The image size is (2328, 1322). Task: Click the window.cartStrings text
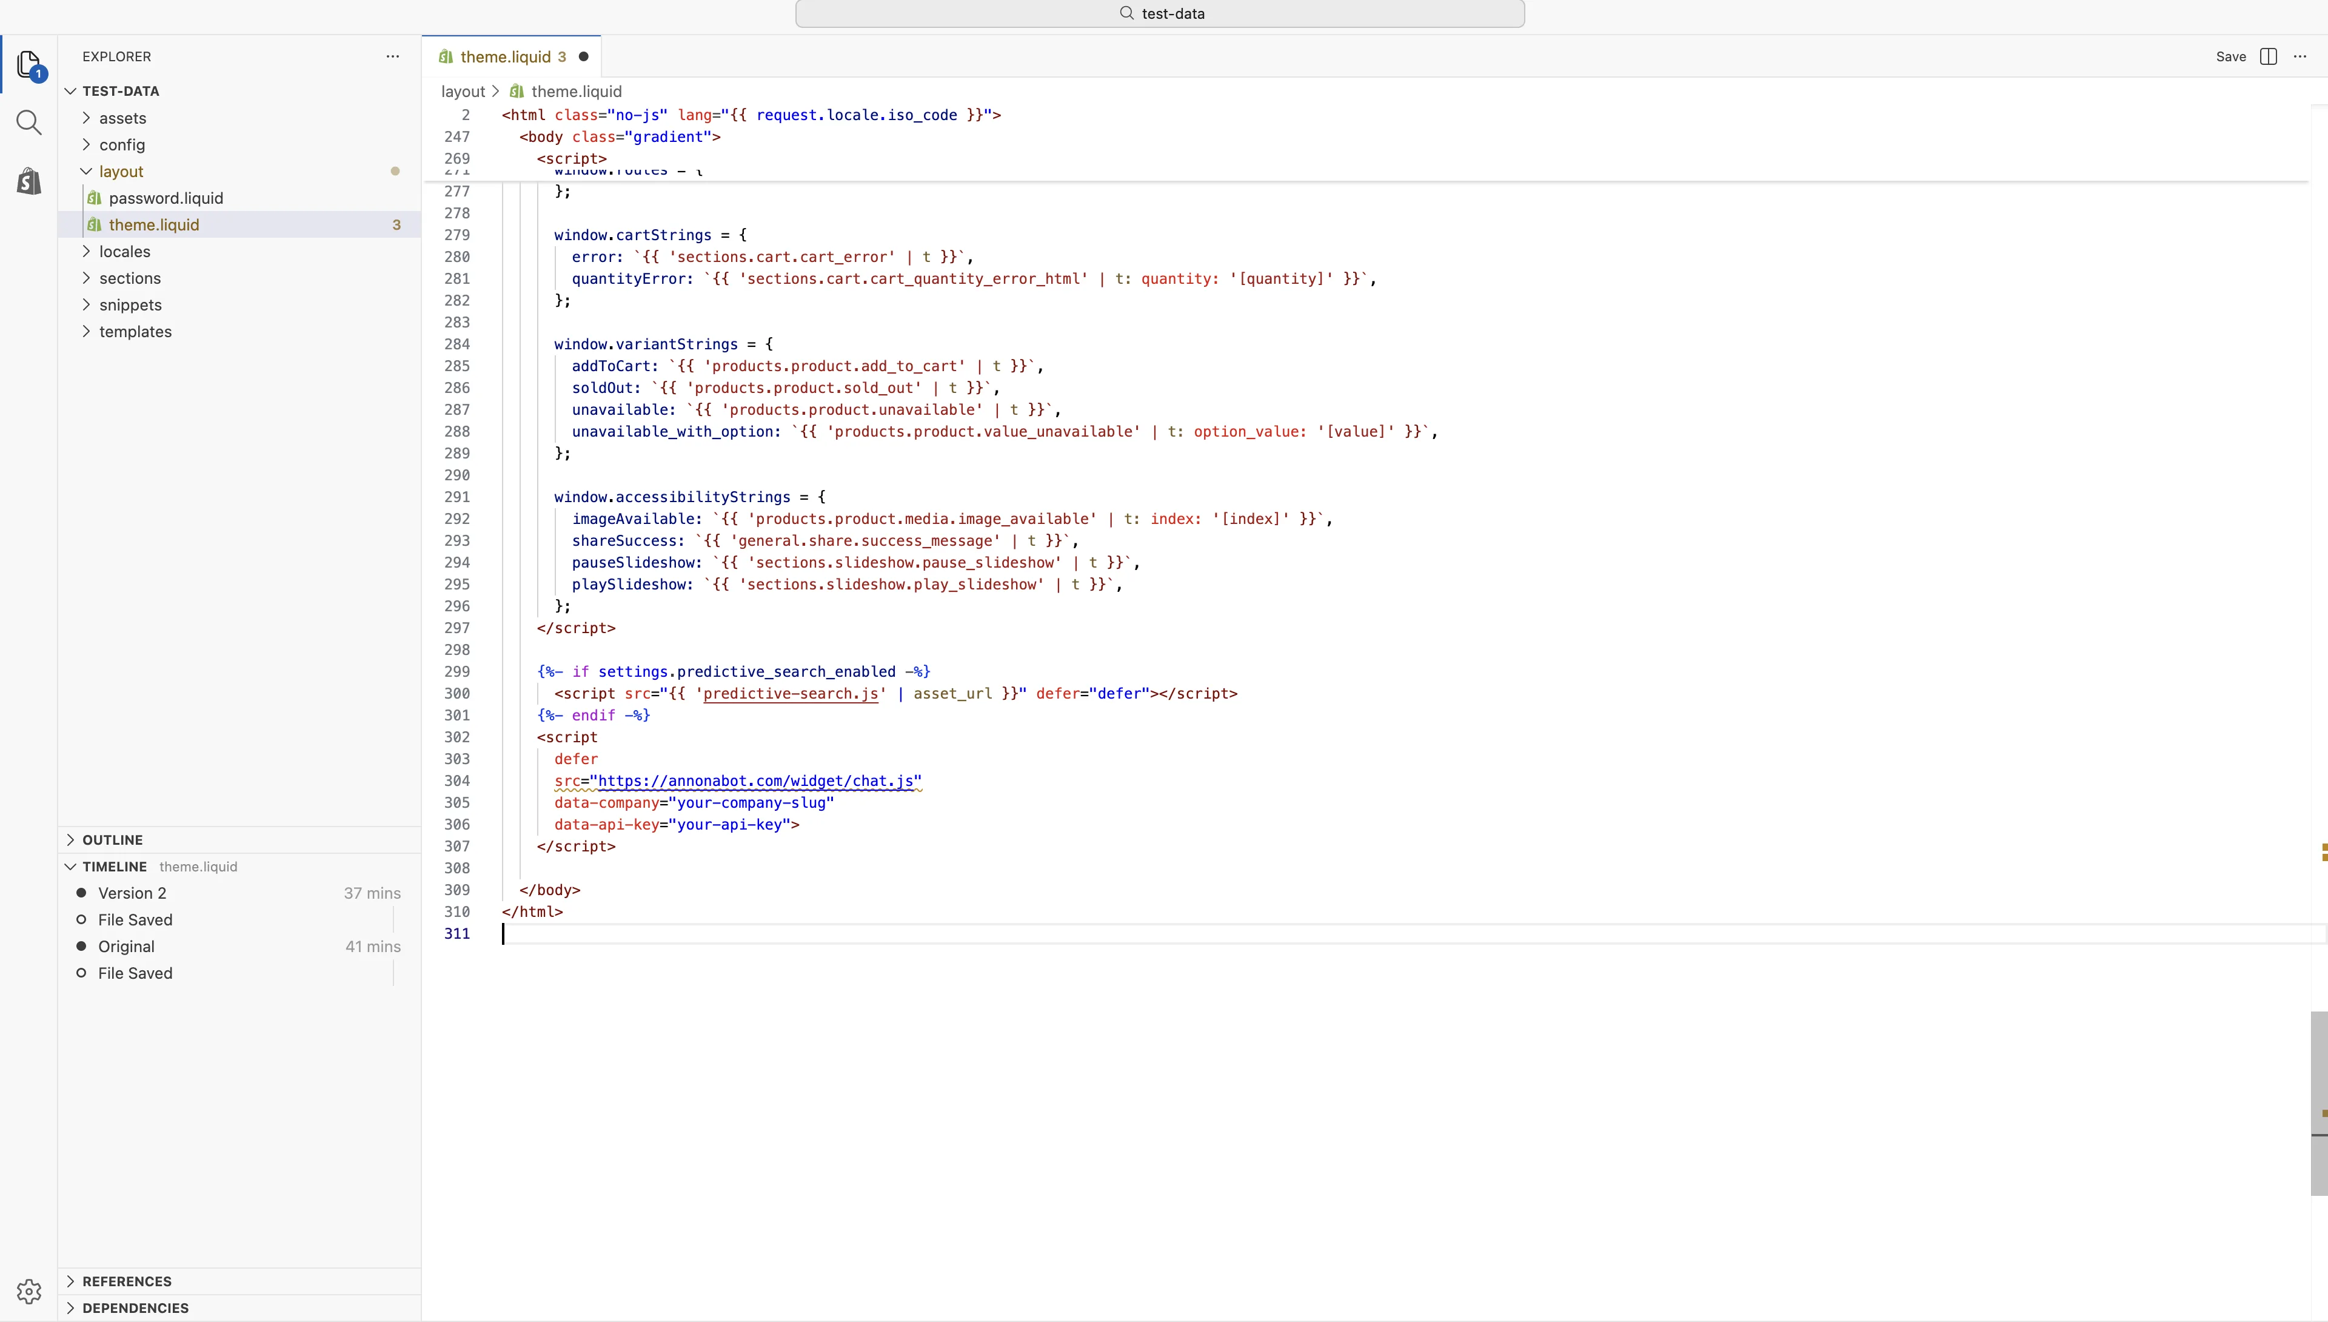[632, 235]
